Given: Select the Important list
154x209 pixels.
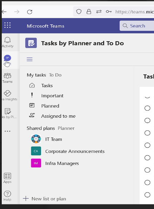Looking at the screenshot, I should tap(52, 96).
